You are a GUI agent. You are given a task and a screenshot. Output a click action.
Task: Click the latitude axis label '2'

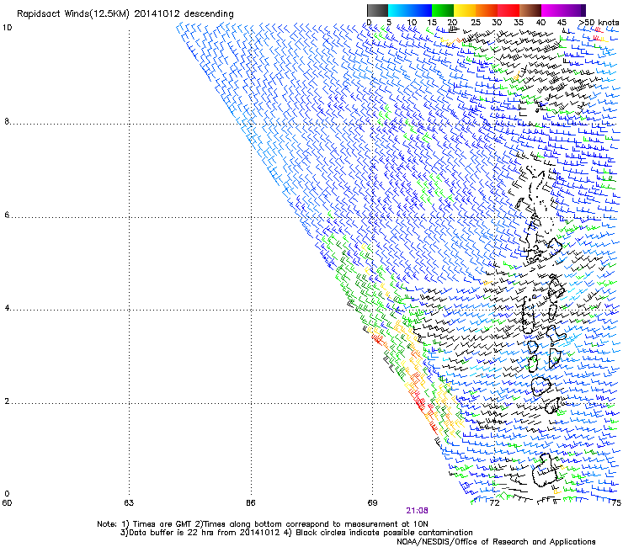(x=7, y=401)
